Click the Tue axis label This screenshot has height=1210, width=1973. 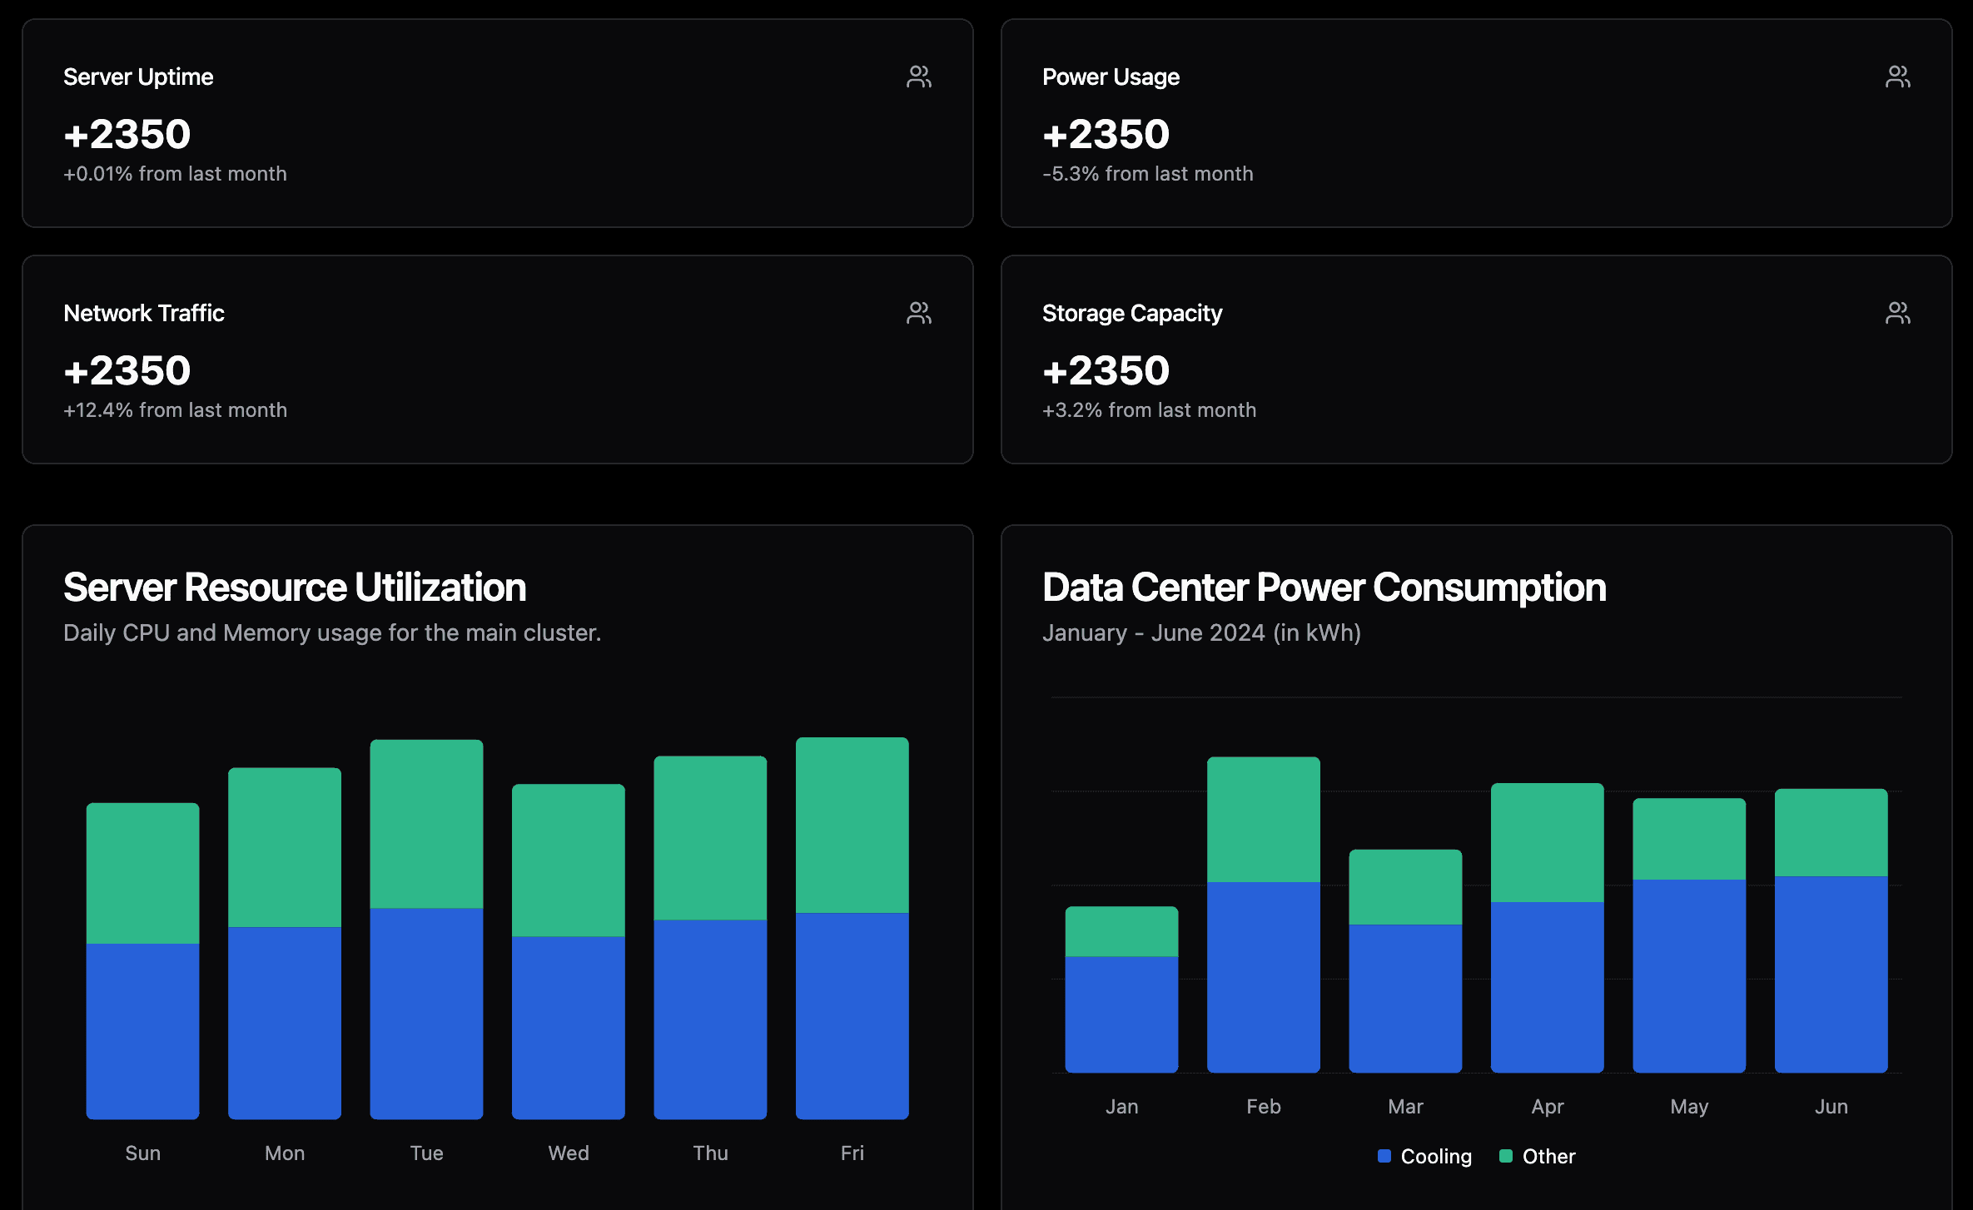[426, 1153]
